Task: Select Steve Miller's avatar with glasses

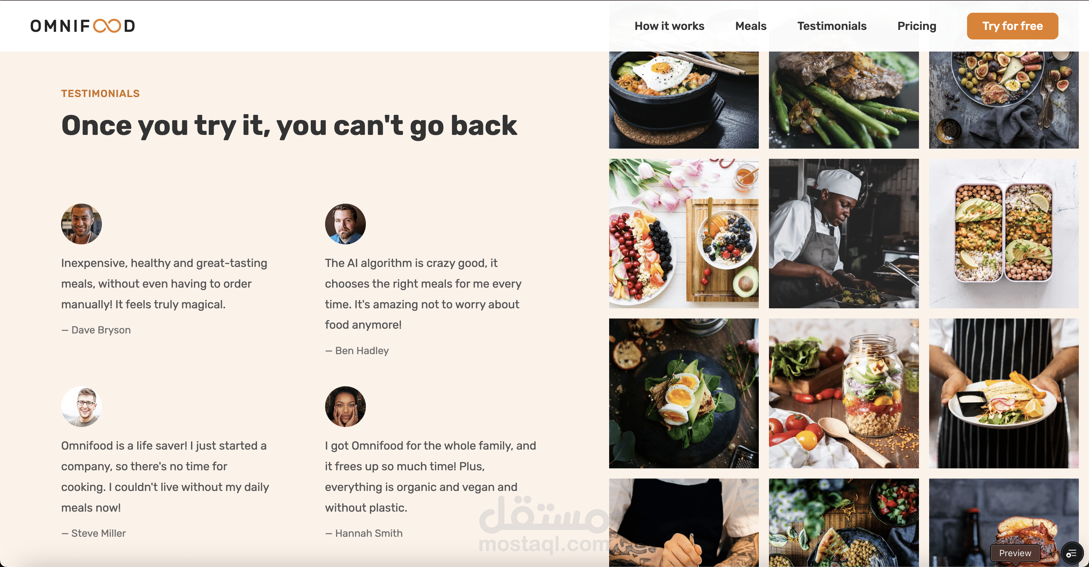Action: (82, 406)
